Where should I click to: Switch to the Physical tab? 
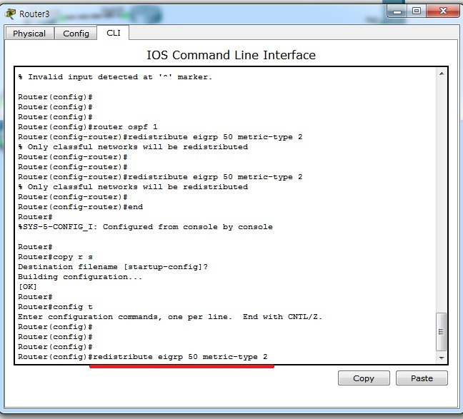[29, 34]
